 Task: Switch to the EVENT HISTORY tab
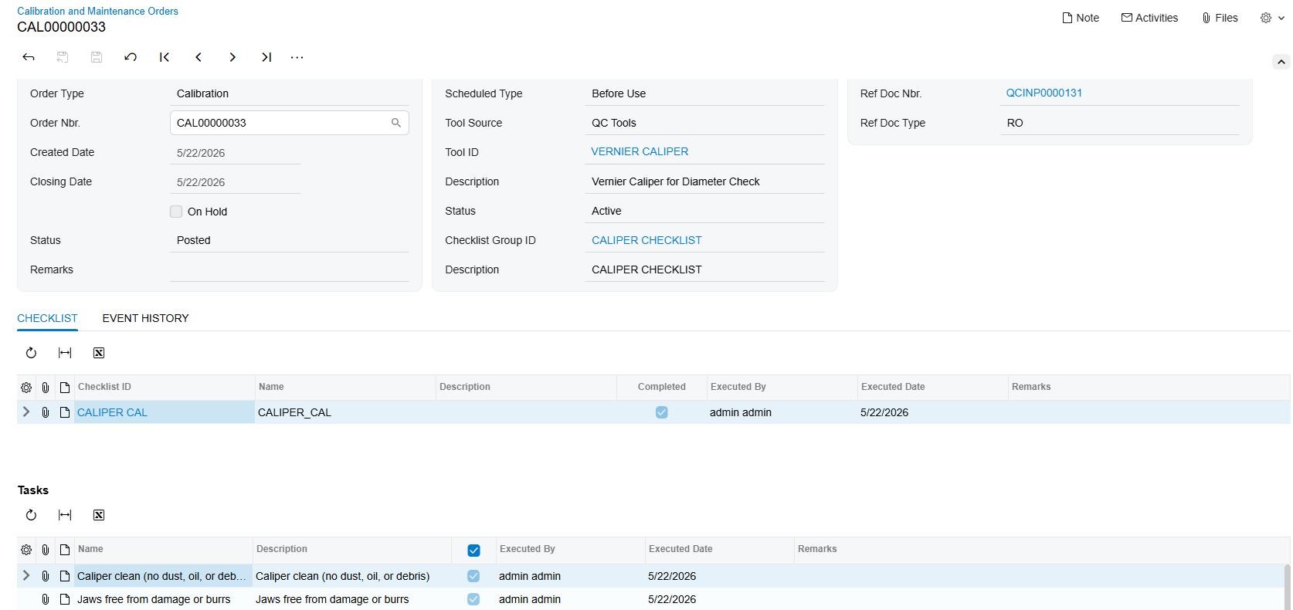click(x=145, y=318)
